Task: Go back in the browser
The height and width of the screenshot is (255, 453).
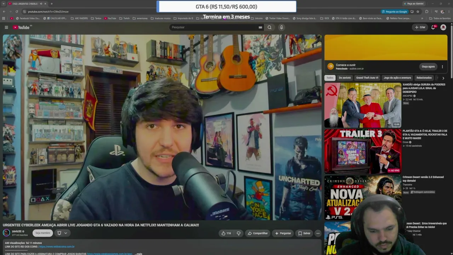Action: [4, 12]
